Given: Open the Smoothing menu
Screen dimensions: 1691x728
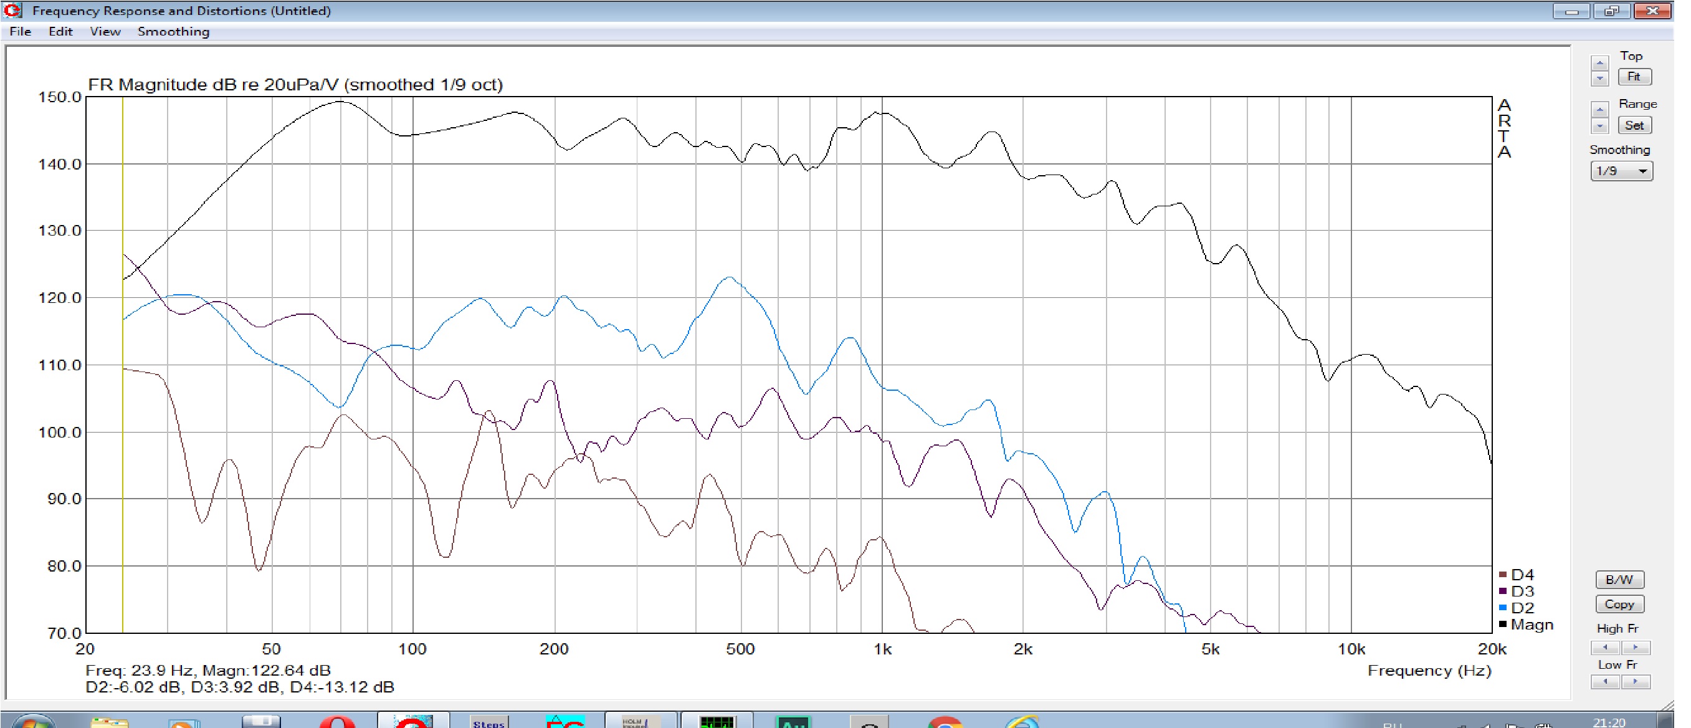Looking at the screenshot, I should [173, 32].
